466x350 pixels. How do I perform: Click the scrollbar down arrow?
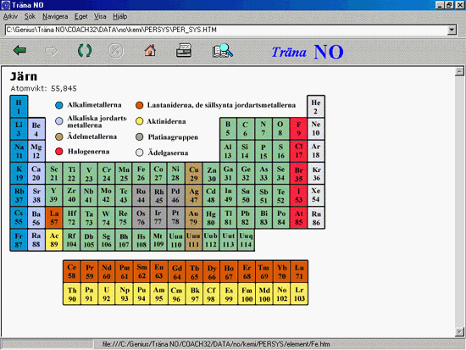(459, 332)
